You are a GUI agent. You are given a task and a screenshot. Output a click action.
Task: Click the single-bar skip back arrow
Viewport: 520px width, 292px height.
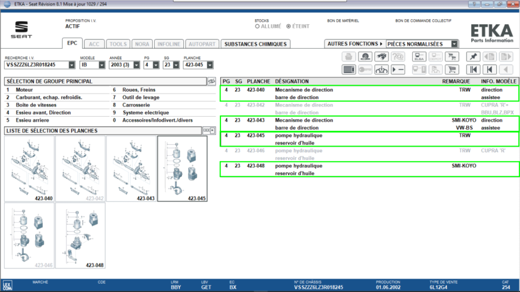490,69
